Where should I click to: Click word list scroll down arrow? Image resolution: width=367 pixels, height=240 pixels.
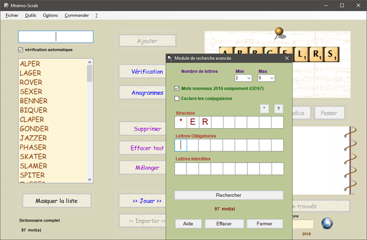pyautogui.click(x=90, y=180)
